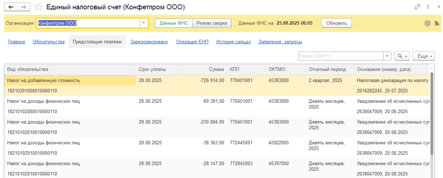Add page to favorites with star icon
443x178 pixels.
(39, 7)
